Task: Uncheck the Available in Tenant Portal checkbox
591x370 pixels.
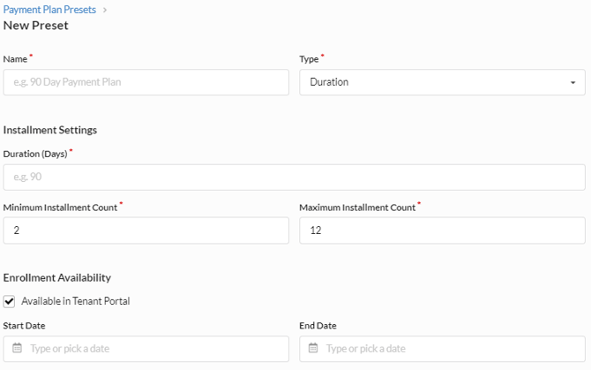Action: coord(10,301)
